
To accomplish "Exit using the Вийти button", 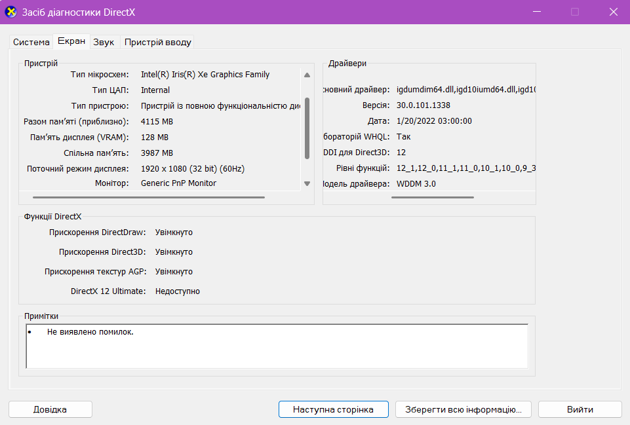I will 580,409.
